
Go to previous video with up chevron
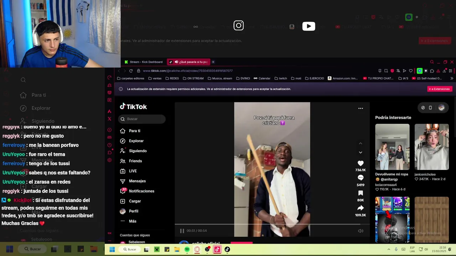(x=361, y=143)
